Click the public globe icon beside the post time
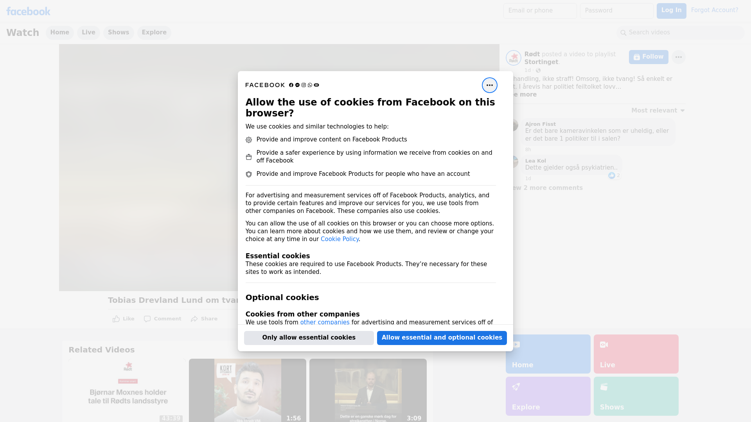 pyautogui.click(x=538, y=70)
